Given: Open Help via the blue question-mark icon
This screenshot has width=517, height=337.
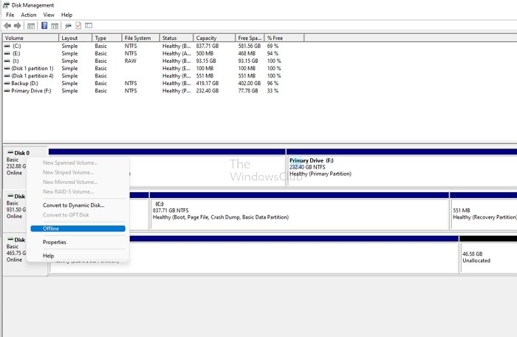Looking at the screenshot, I should (44, 25).
